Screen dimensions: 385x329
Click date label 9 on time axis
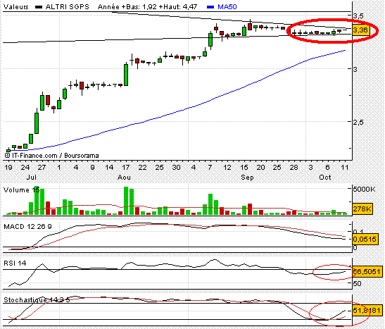[93, 168]
